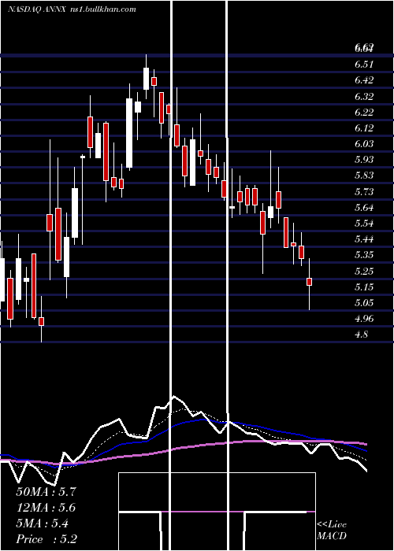394x551 pixels.
Task: Select the 5.73 price level label
Action: coord(364,191)
